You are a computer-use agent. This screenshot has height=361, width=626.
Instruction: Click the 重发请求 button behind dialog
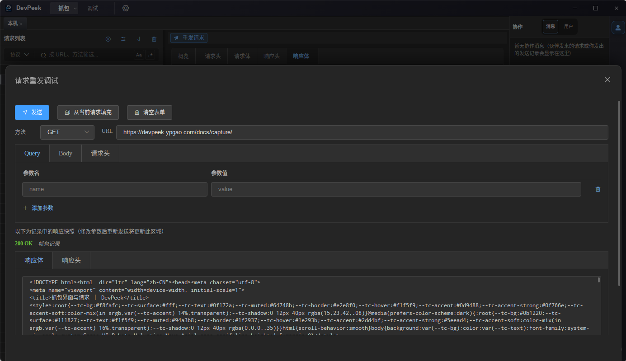[x=189, y=38]
